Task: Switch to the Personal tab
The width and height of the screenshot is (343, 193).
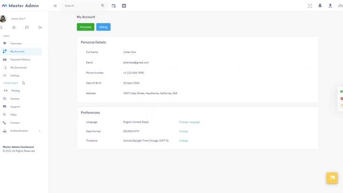Action: [x=86, y=27]
